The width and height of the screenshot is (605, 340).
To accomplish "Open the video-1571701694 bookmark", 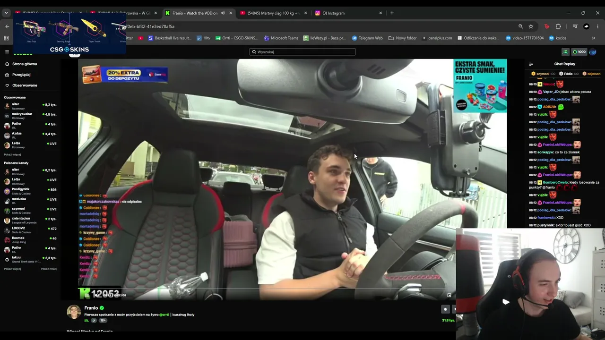I will click(525, 38).
